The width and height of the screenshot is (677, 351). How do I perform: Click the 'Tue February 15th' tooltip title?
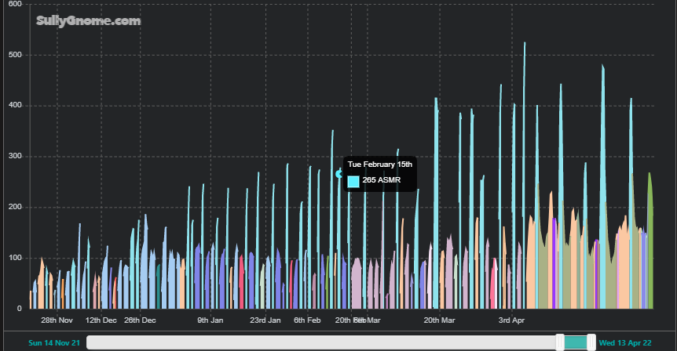[379, 165]
